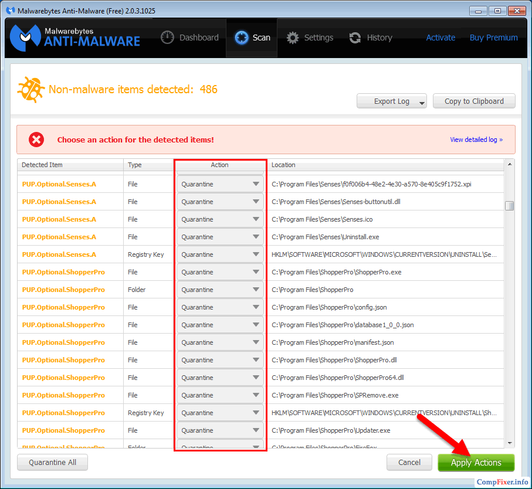This screenshot has height=489, width=532.
Task: Click the History refresh-arrows icon
Action: click(355, 38)
